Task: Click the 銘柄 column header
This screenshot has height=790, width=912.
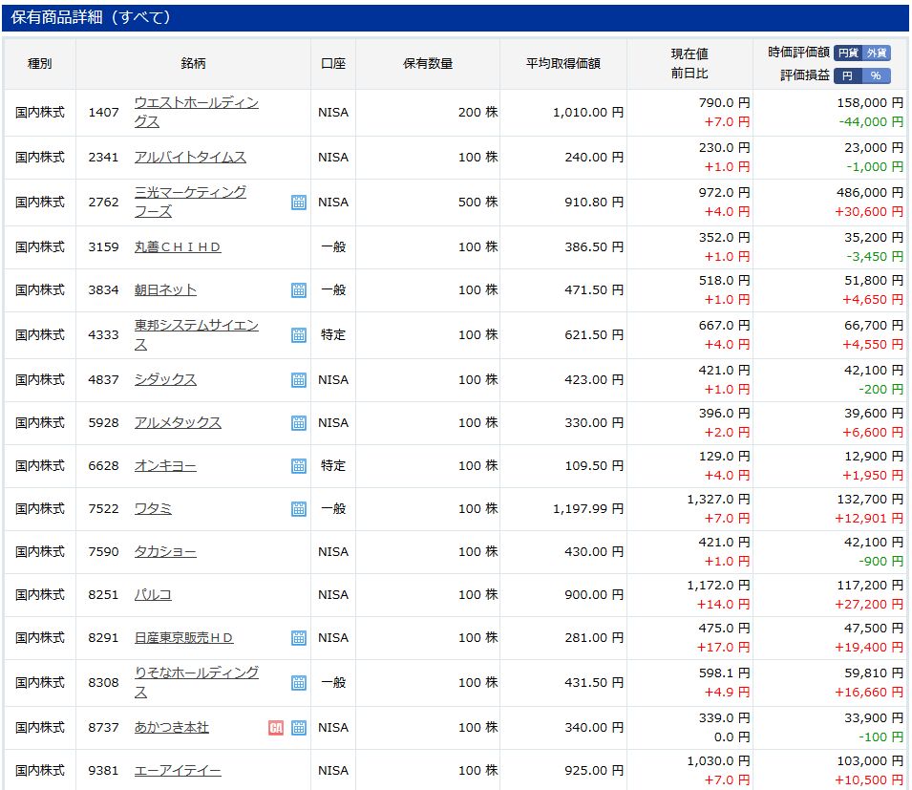Action: click(x=193, y=63)
